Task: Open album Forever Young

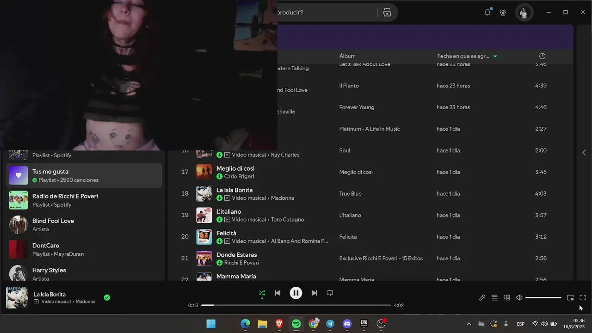Action: 357,107
